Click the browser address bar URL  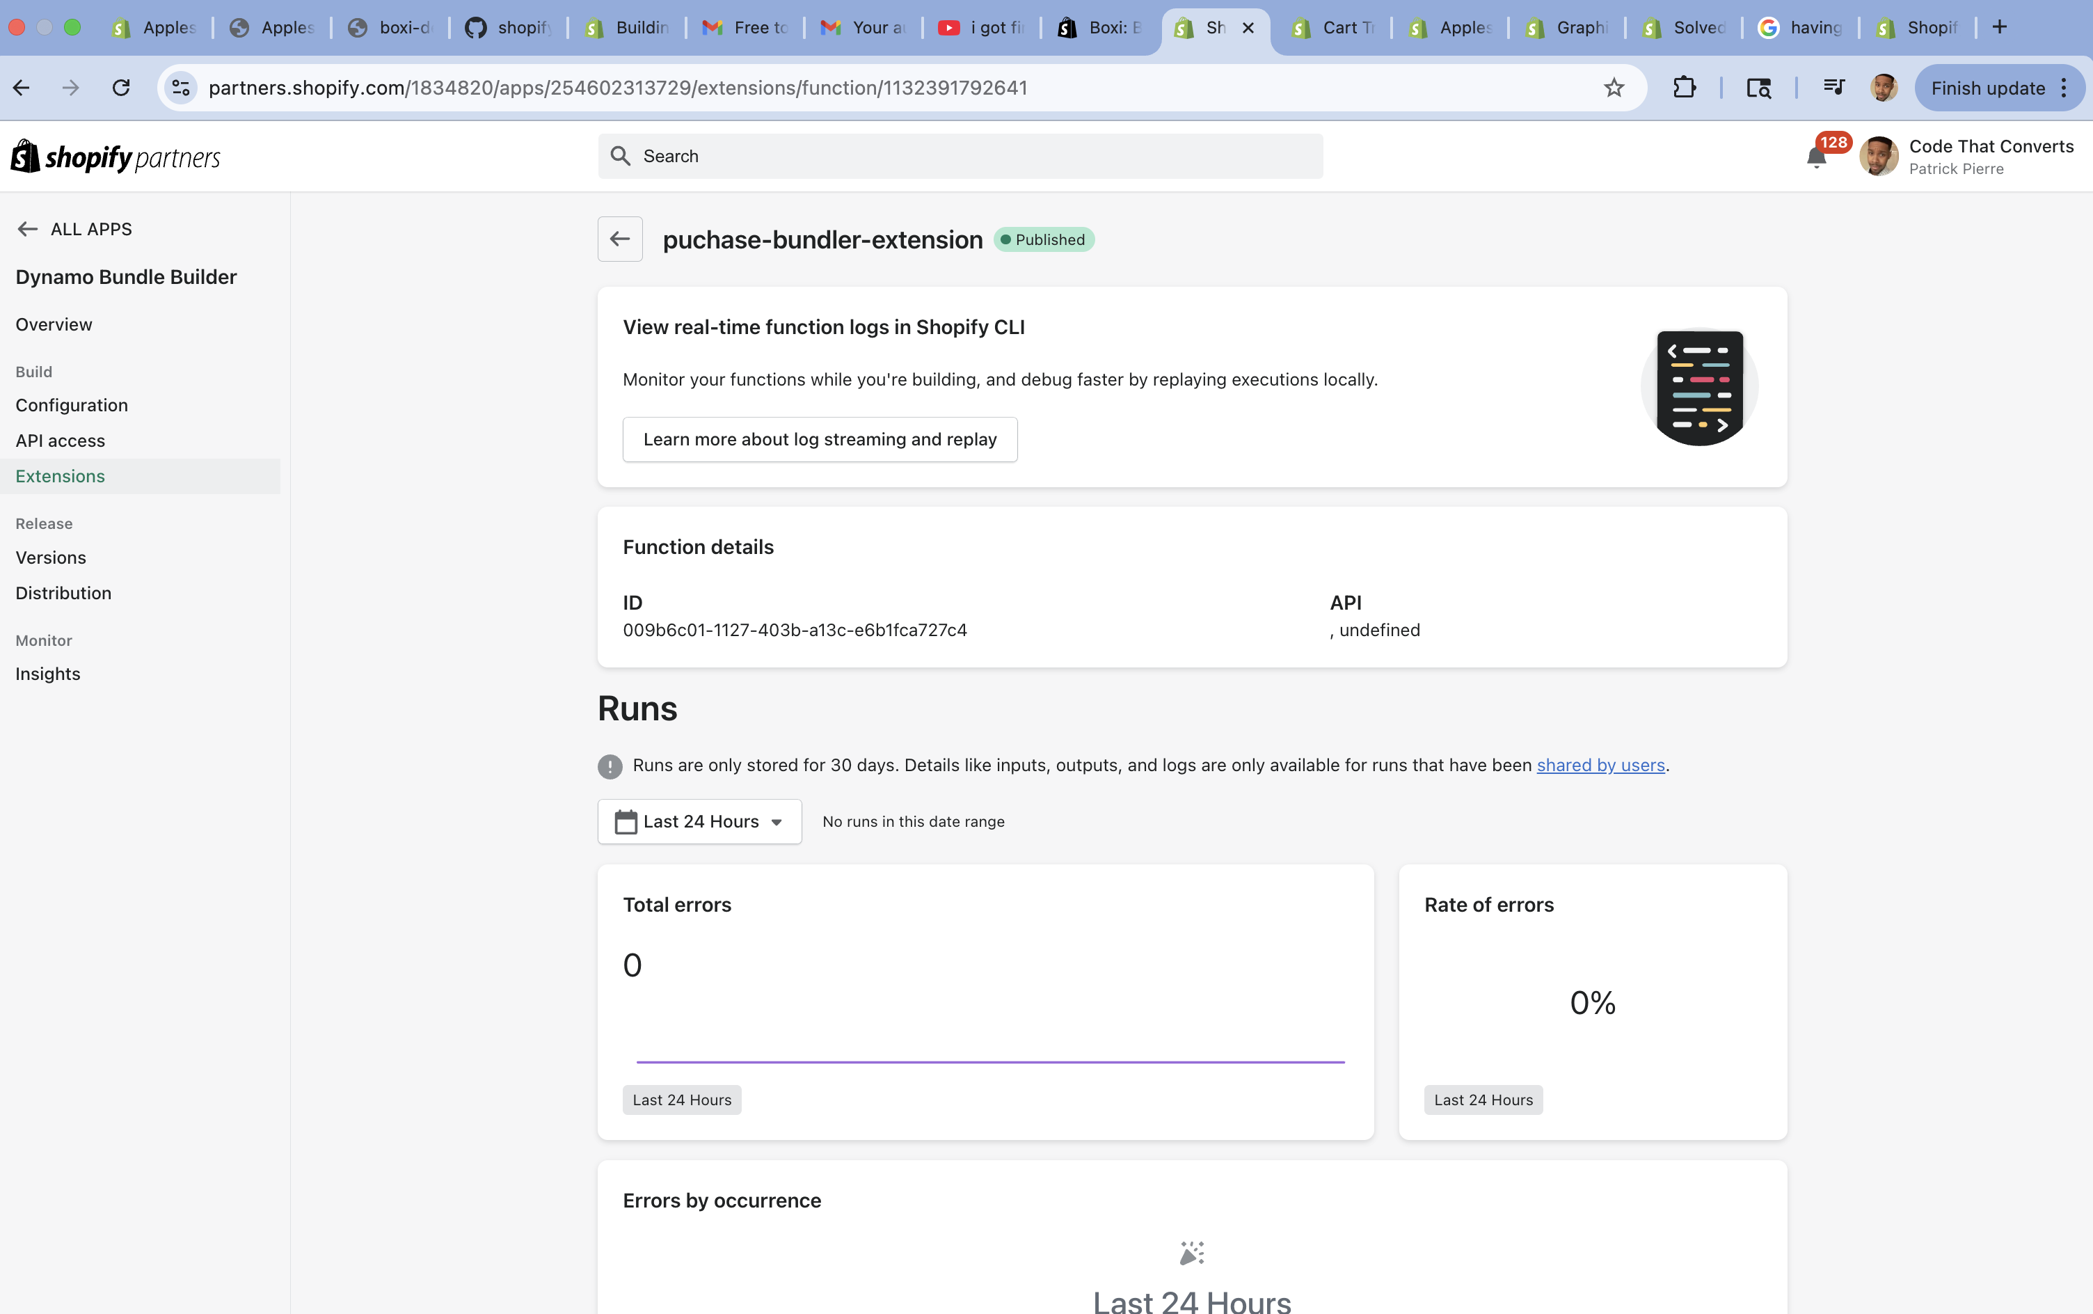pyautogui.click(x=618, y=88)
